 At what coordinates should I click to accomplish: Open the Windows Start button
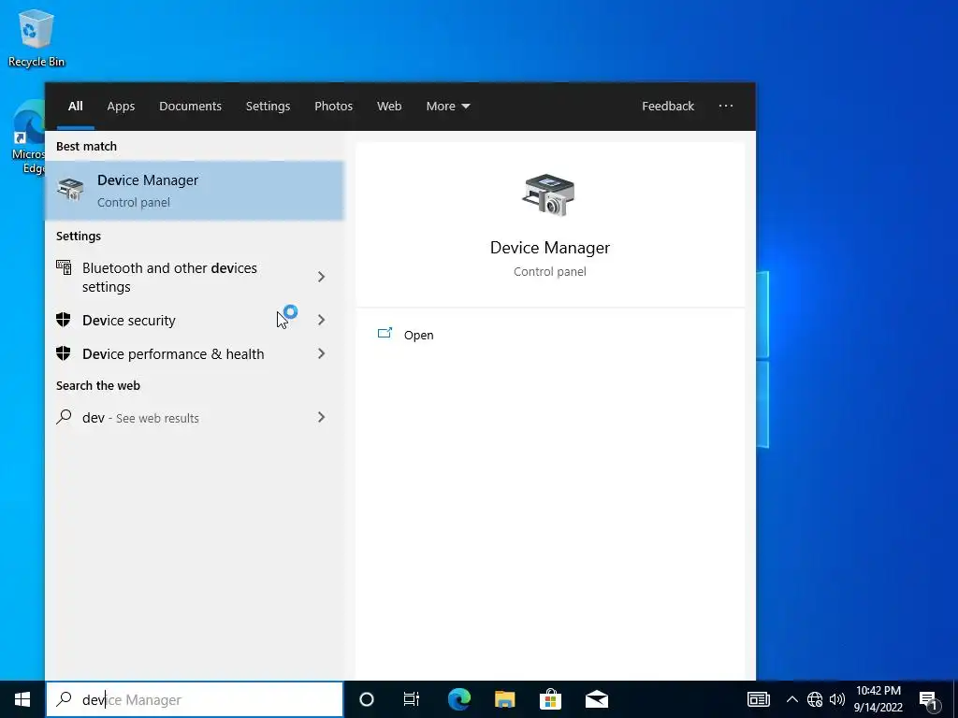(x=22, y=699)
